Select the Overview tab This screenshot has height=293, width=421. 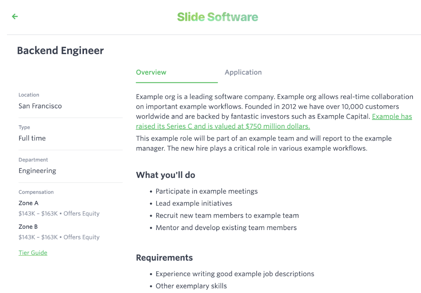(x=151, y=72)
